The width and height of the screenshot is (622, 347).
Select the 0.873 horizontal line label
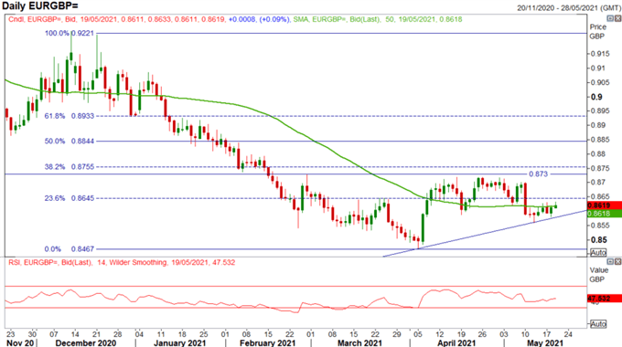tap(538, 173)
